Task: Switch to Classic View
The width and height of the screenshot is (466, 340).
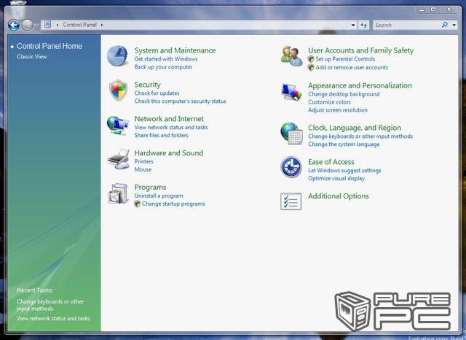Action: (x=32, y=57)
